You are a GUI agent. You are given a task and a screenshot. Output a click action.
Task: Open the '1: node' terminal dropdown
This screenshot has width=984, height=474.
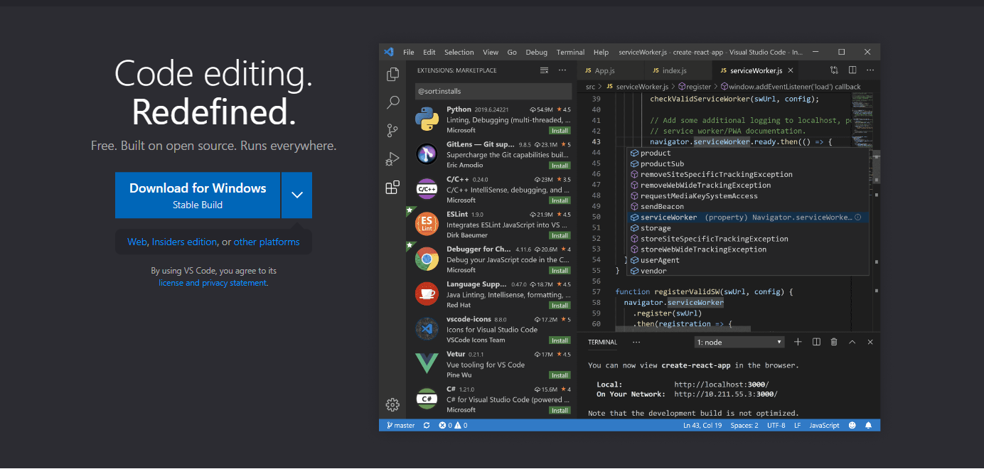739,342
